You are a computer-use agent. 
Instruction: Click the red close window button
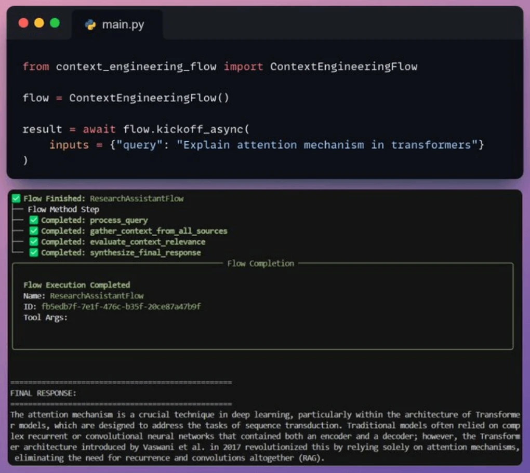coord(23,23)
